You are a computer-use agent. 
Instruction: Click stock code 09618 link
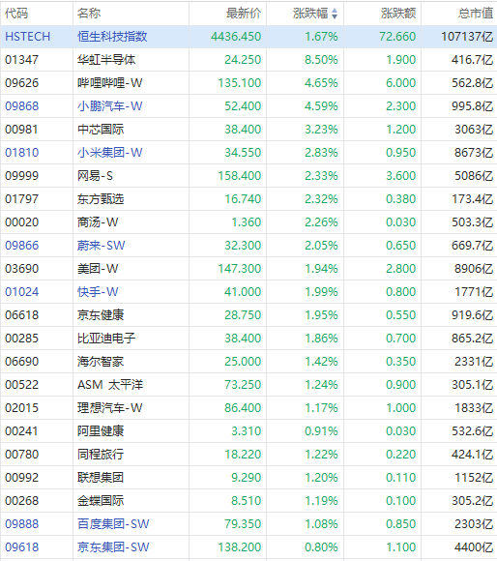[x=22, y=547]
